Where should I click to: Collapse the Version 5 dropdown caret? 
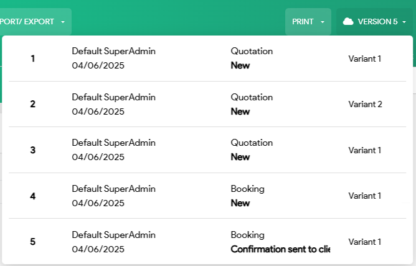click(404, 22)
